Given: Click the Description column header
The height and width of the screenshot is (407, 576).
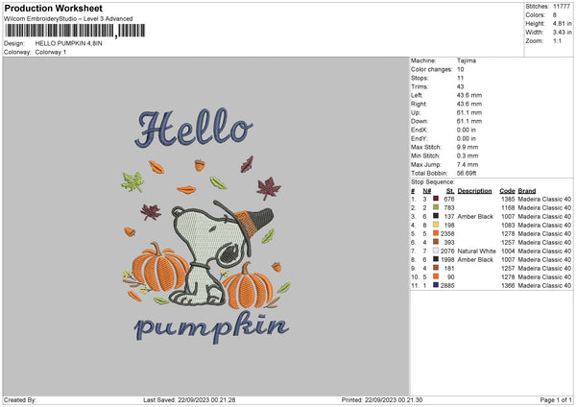Looking at the screenshot, I should pos(474,191).
